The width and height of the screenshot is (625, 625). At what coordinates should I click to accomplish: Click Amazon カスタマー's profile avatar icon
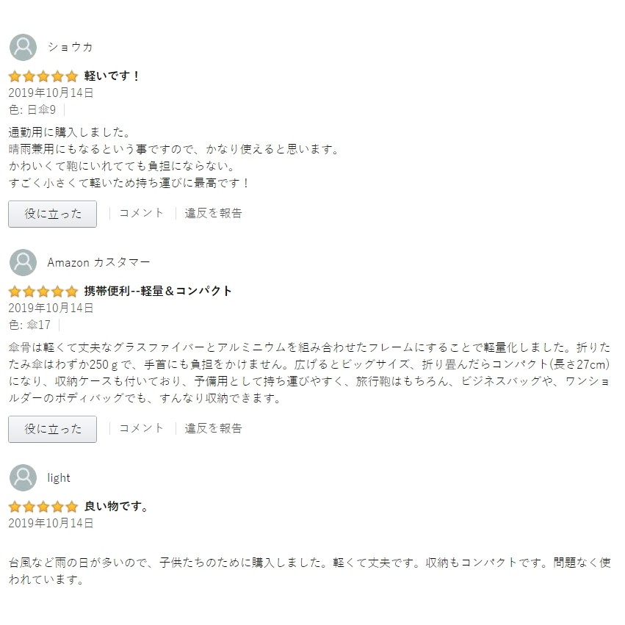pos(23,262)
